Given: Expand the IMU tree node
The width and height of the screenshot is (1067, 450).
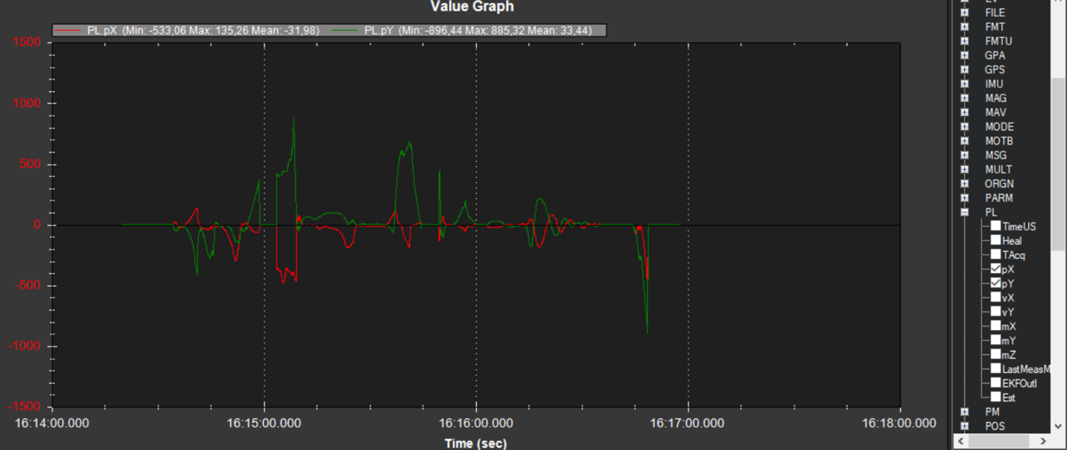Looking at the screenshot, I should click(x=964, y=84).
